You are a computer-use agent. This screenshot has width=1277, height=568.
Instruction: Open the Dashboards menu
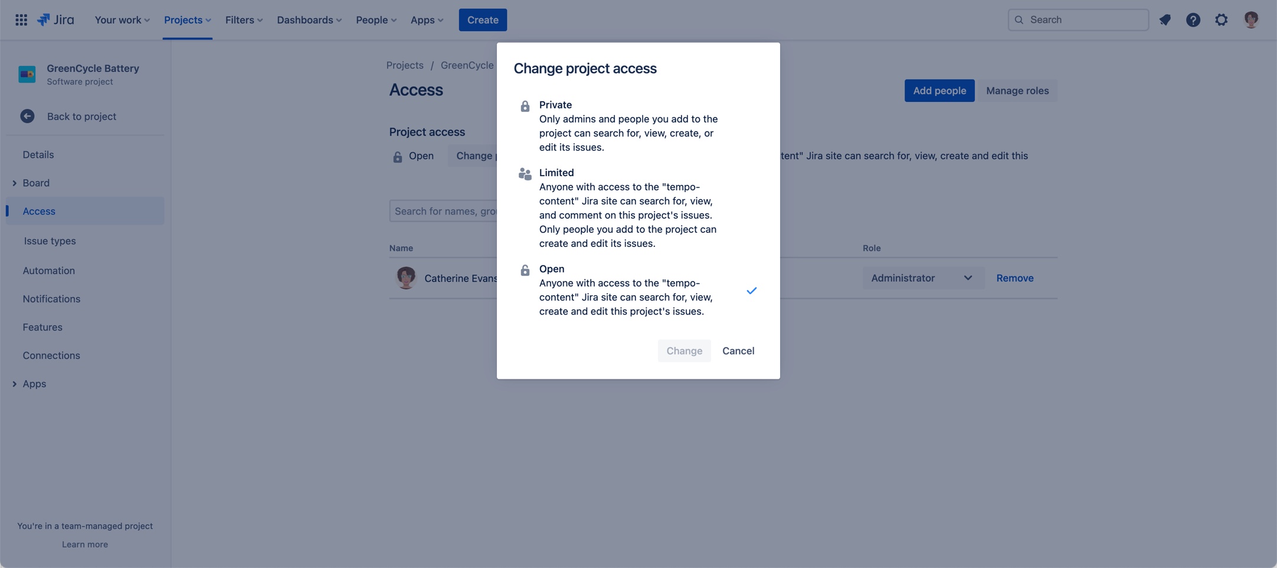[x=309, y=20]
